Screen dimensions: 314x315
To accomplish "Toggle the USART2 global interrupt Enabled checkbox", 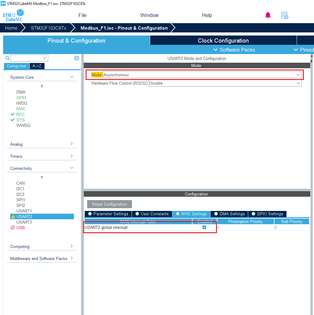I will 204,227.
